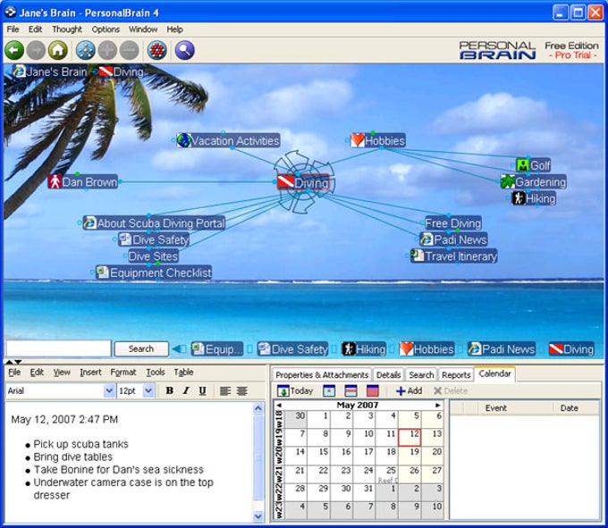Click the grey plus zoom toolbar icon
Image resolution: width=608 pixels, height=528 pixels.
tap(107, 50)
